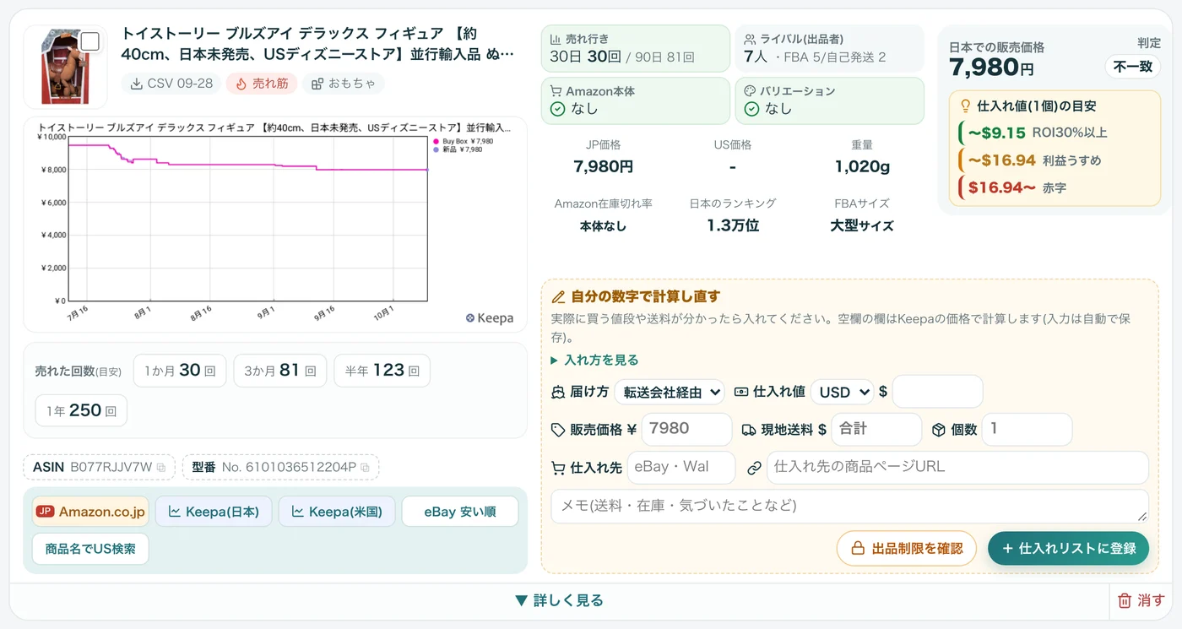1182x629 pixels.
Task: Copy the ASIN using its copy icon
Action: (161, 467)
